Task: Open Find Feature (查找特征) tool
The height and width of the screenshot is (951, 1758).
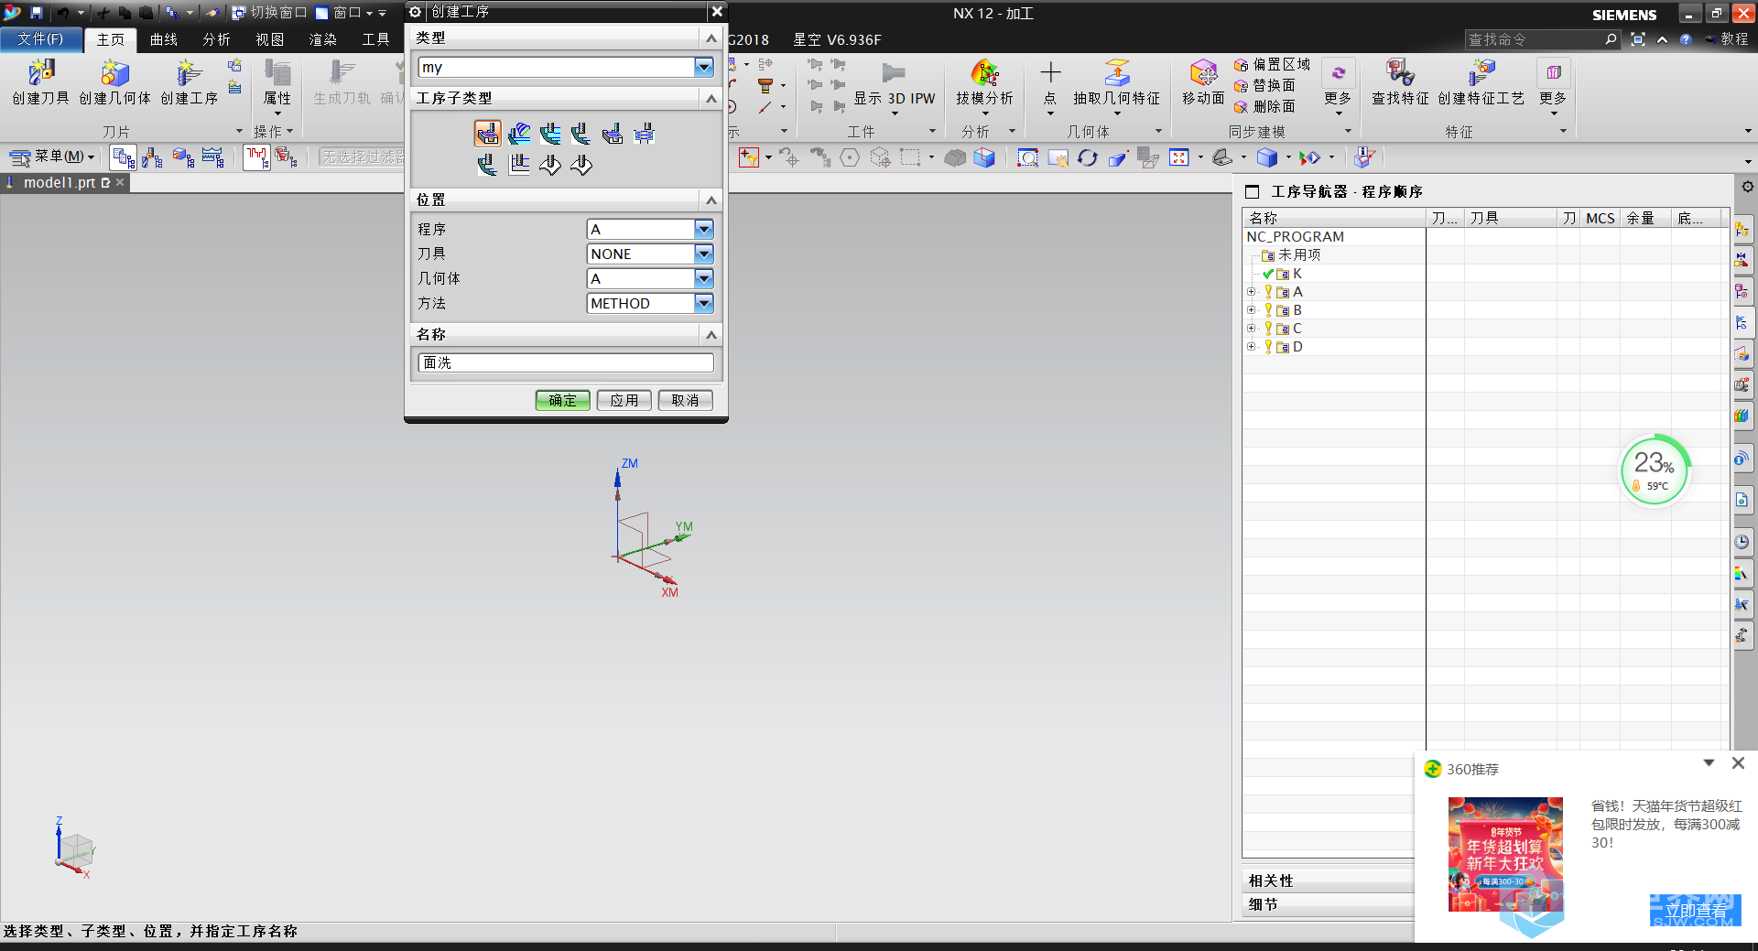Action: [x=1400, y=82]
